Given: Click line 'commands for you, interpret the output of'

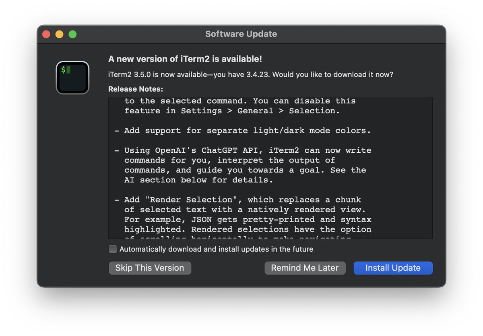Looking at the screenshot, I should click(230, 160).
